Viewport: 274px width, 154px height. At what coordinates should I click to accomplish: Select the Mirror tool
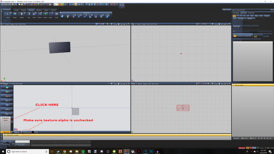point(40,15)
